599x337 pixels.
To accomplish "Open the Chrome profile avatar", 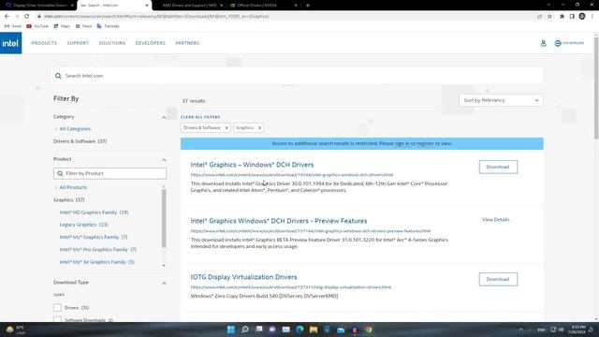I will (x=582, y=17).
